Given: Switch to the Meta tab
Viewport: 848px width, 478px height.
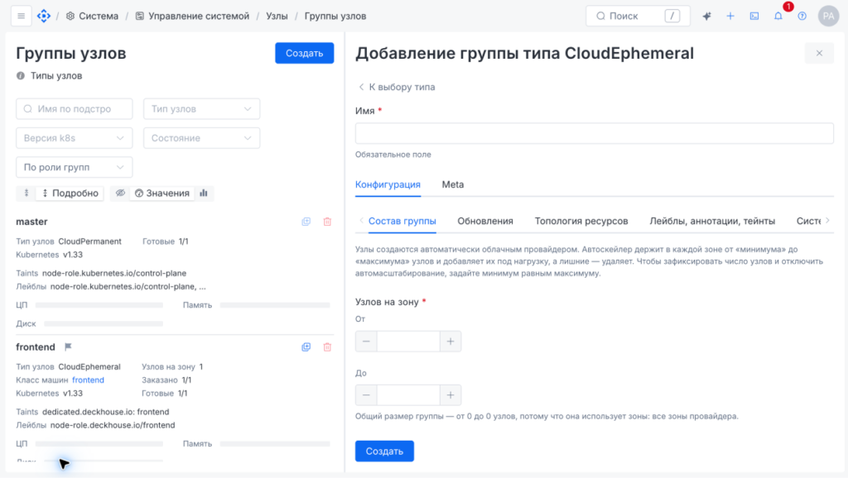Looking at the screenshot, I should click(x=453, y=184).
